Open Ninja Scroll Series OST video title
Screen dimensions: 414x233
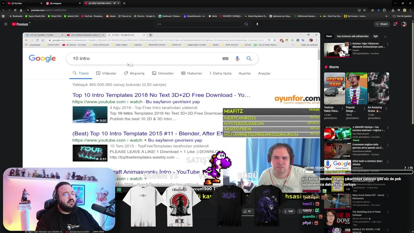368,196
